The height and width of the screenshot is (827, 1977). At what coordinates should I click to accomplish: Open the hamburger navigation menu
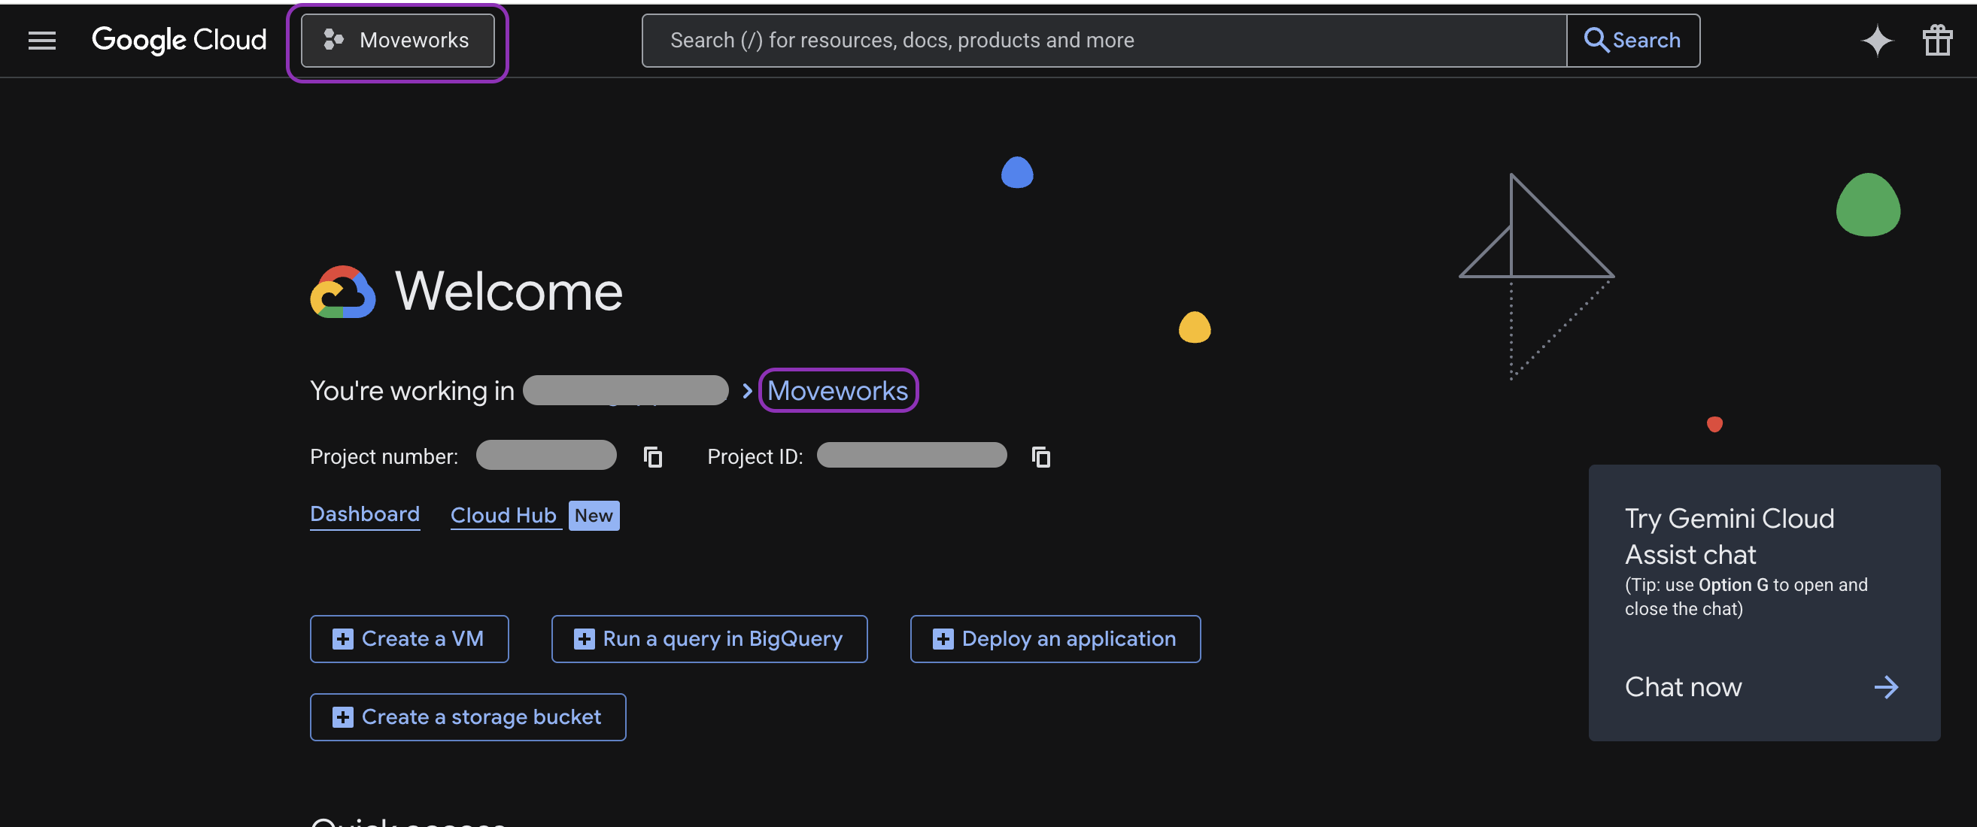(41, 40)
